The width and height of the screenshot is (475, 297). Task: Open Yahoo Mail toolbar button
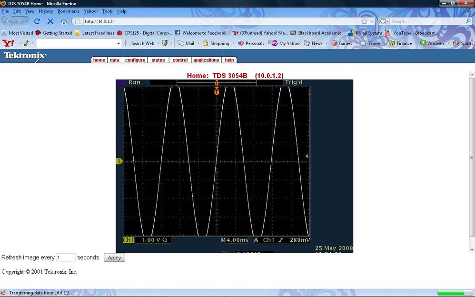pyautogui.click(x=186, y=43)
